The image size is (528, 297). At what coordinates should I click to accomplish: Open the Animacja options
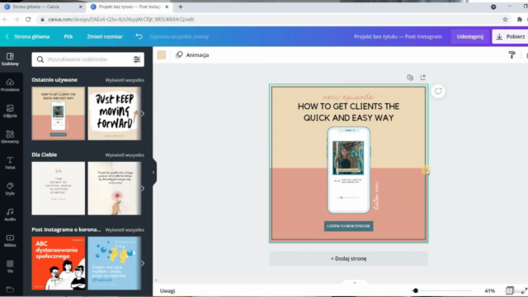point(192,55)
